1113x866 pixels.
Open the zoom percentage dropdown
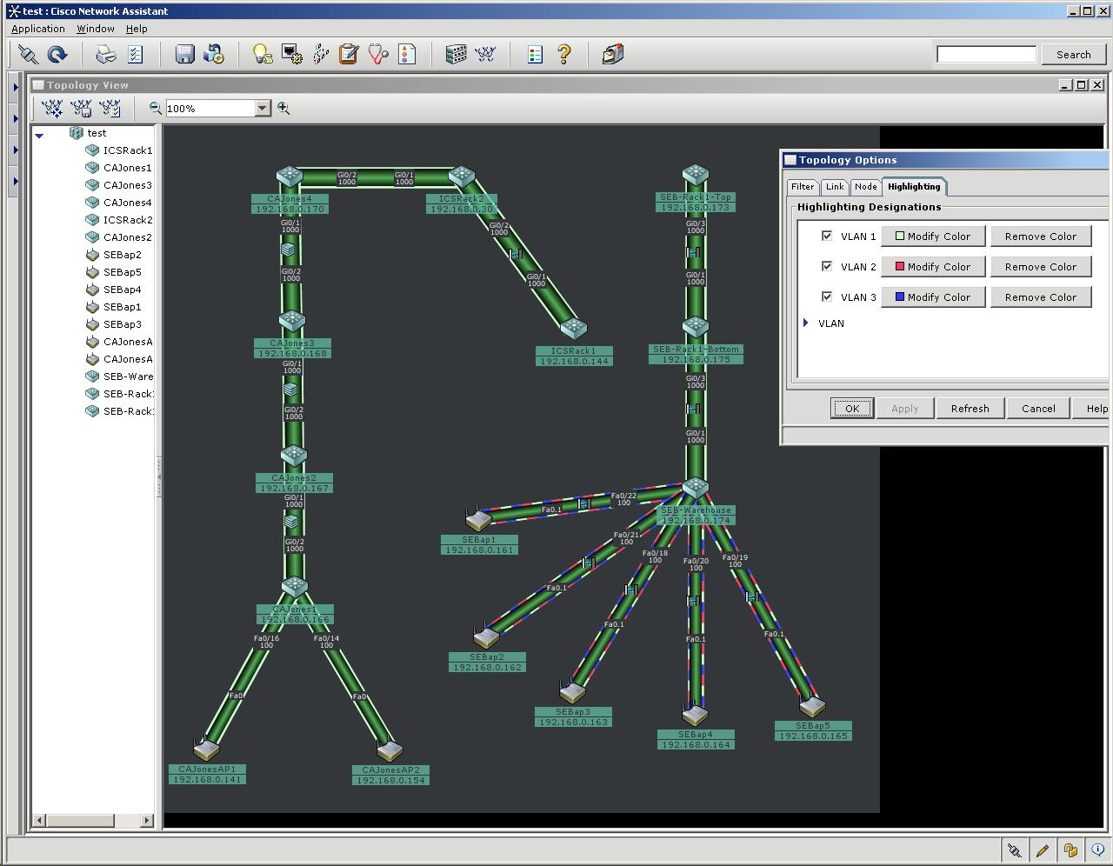(x=263, y=109)
